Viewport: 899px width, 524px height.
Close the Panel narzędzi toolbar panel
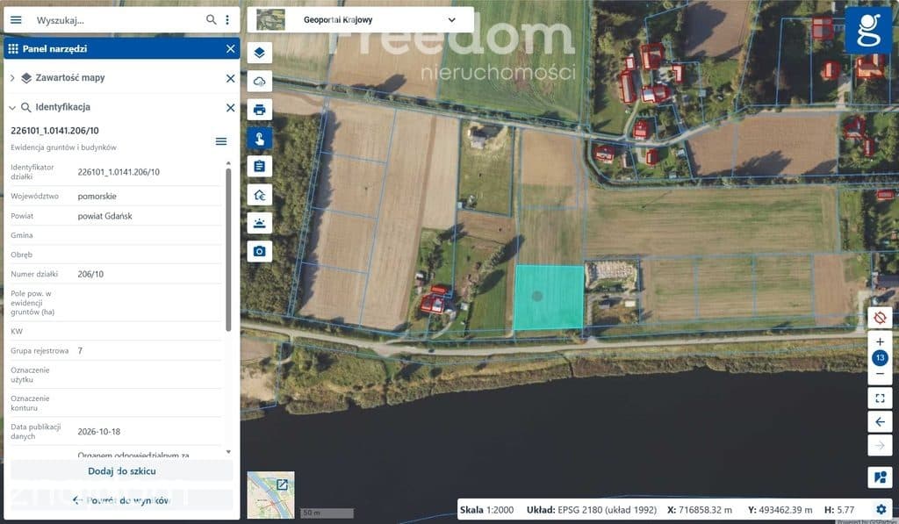pos(231,49)
